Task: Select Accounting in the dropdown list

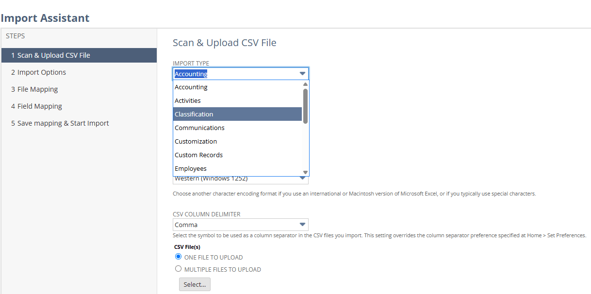Action: pyautogui.click(x=237, y=87)
